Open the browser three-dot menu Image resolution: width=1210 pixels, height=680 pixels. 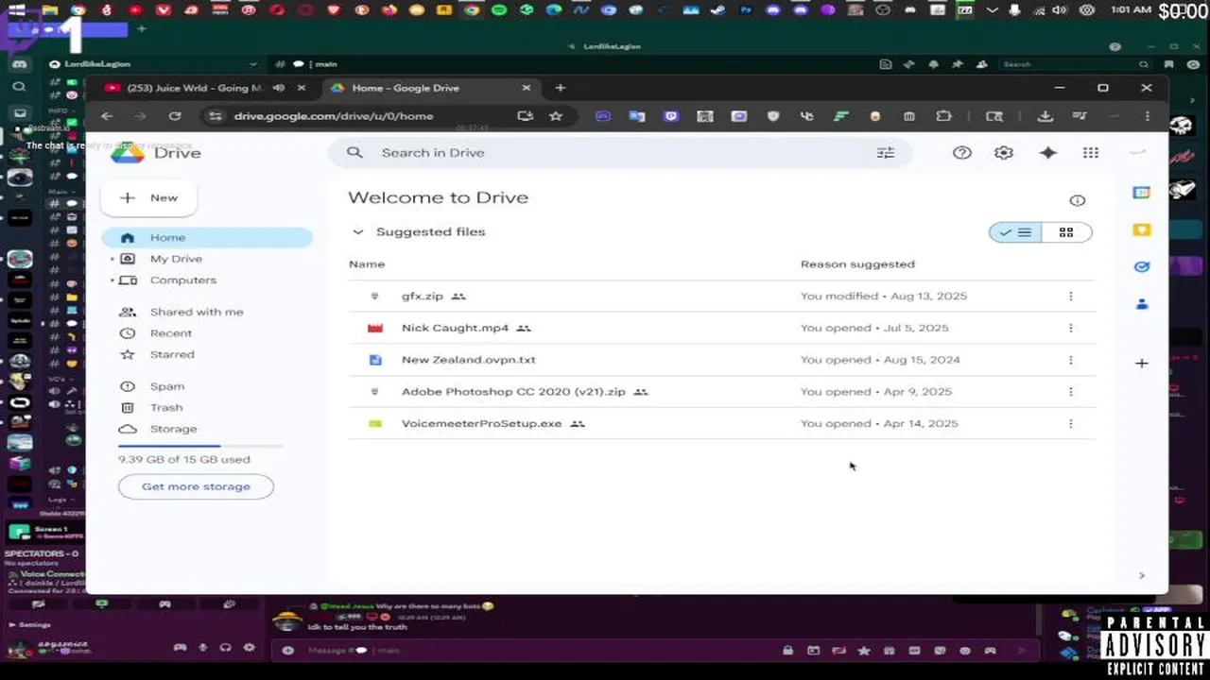point(1148,116)
